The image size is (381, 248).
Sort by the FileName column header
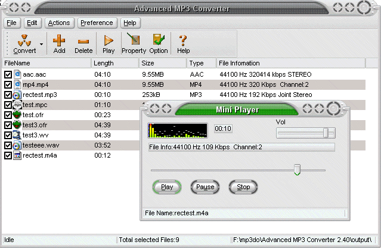[x=47, y=63]
